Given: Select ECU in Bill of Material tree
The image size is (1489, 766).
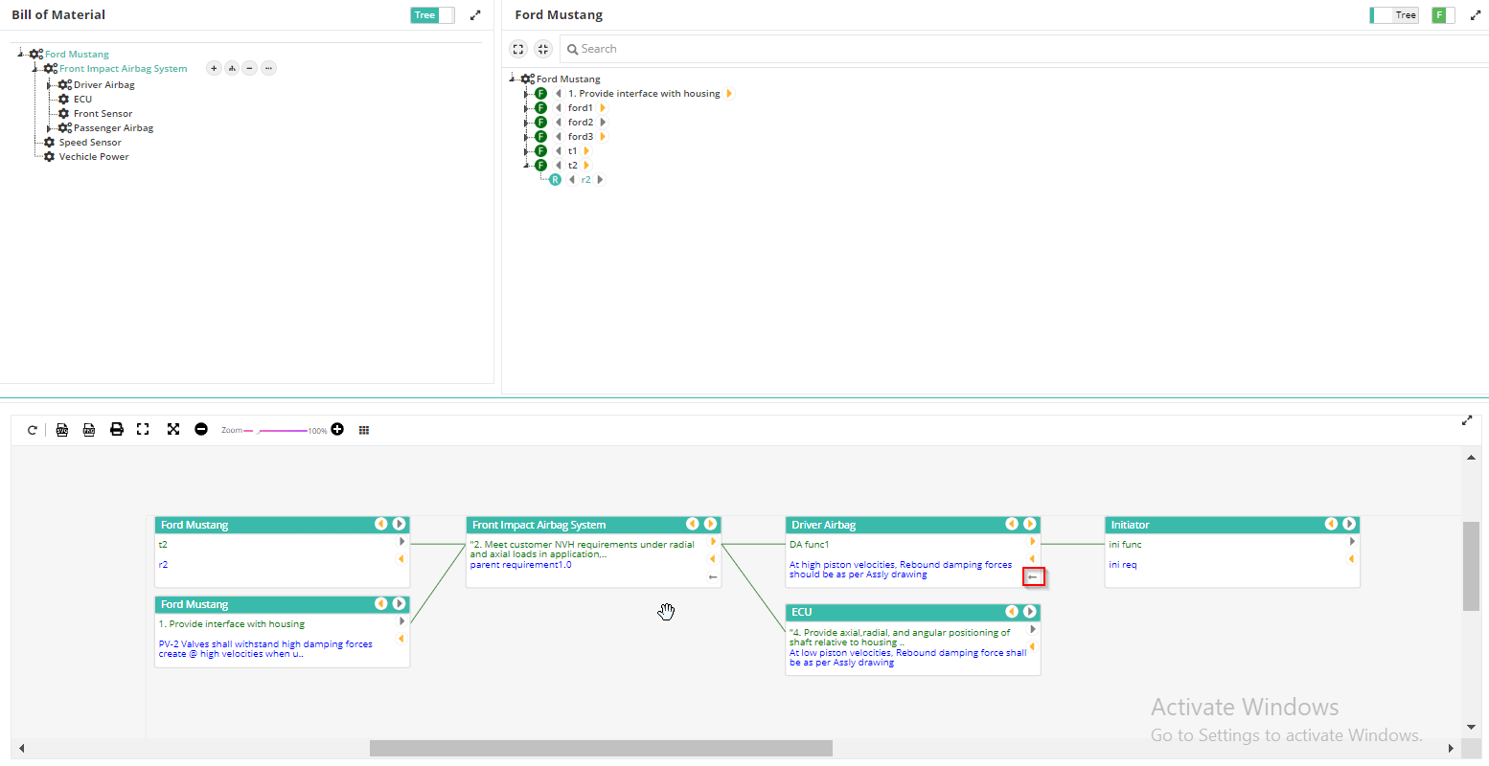Looking at the screenshot, I should (x=82, y=100).
